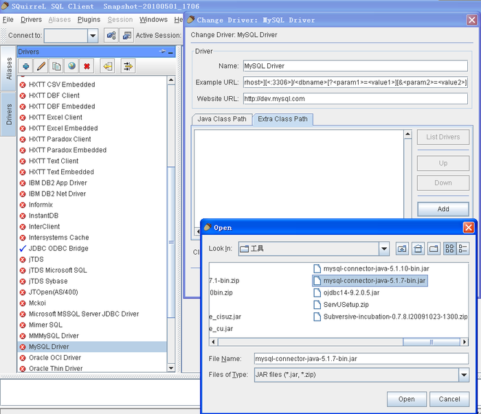481x414 pixels.
Task: Click the Open dialog scroll right arrow
Action: click(x=465, y=342)
